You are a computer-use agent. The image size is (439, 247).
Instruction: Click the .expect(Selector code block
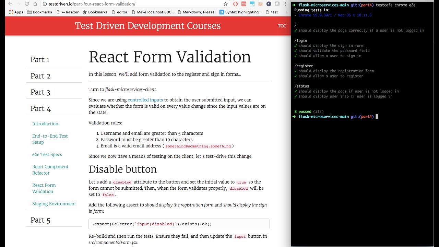click(179, 224)
